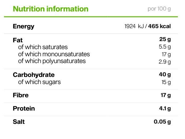The image size is (185, 139).
Task: Select the 0.05 g salt value
Action: [162, 122]
